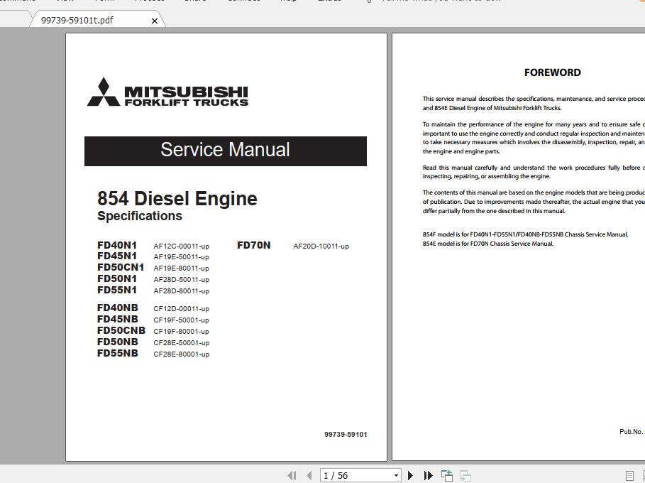Click the model name "FD50CNB"
The width and height of the screenshot is (645, 483).
tap(121, 331)
